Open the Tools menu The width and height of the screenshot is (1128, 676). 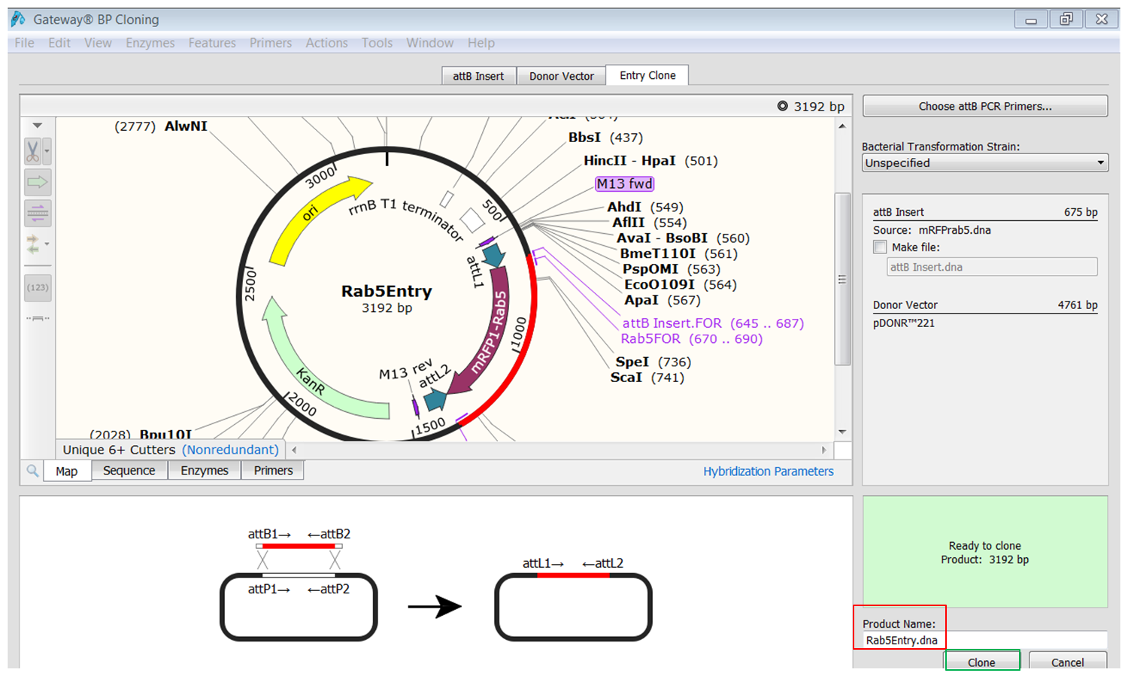[x=377, y=43]
